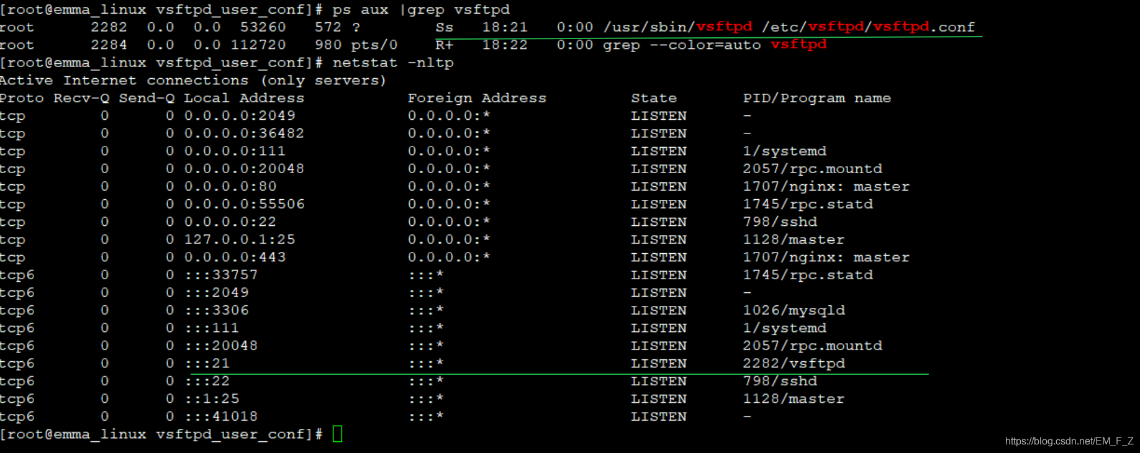This screenshot has height=453, width=1140.
Task: Click the 'Send-Q' column header
Action: click(147, 98)
